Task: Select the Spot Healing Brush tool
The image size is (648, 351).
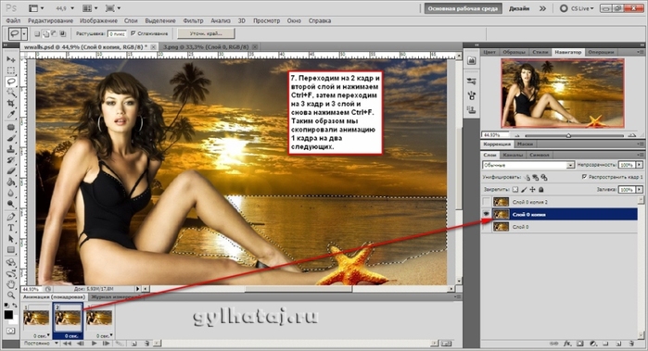Action: [x=11, y=128]
